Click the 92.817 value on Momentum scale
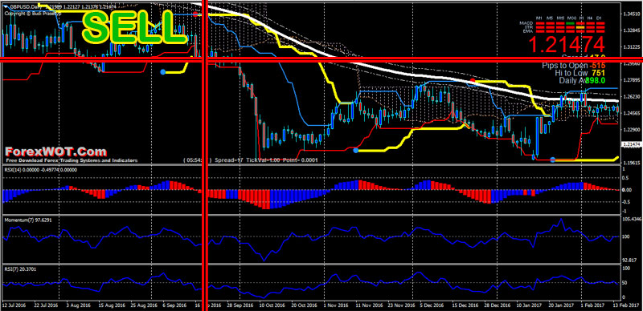Screen dimensions: 643x311 (630, 260)
